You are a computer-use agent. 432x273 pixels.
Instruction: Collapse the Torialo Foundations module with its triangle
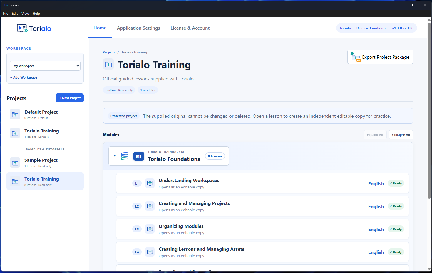coord(115,156)
